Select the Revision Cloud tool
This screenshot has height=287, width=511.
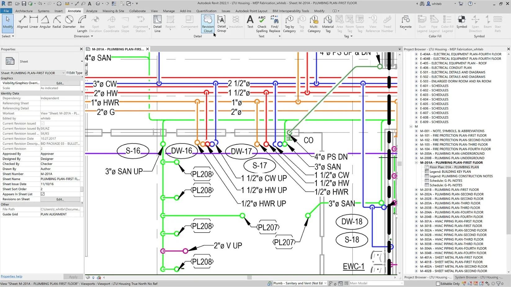click(208, 24)
